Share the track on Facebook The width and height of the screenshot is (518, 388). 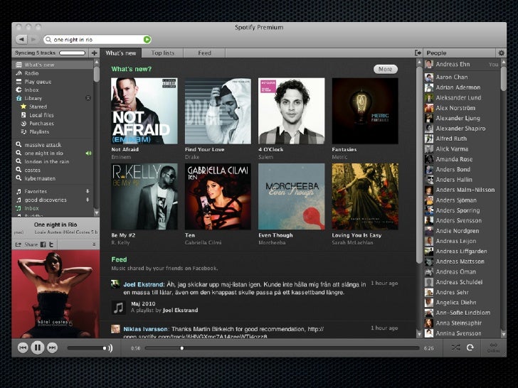pos(43,244)
